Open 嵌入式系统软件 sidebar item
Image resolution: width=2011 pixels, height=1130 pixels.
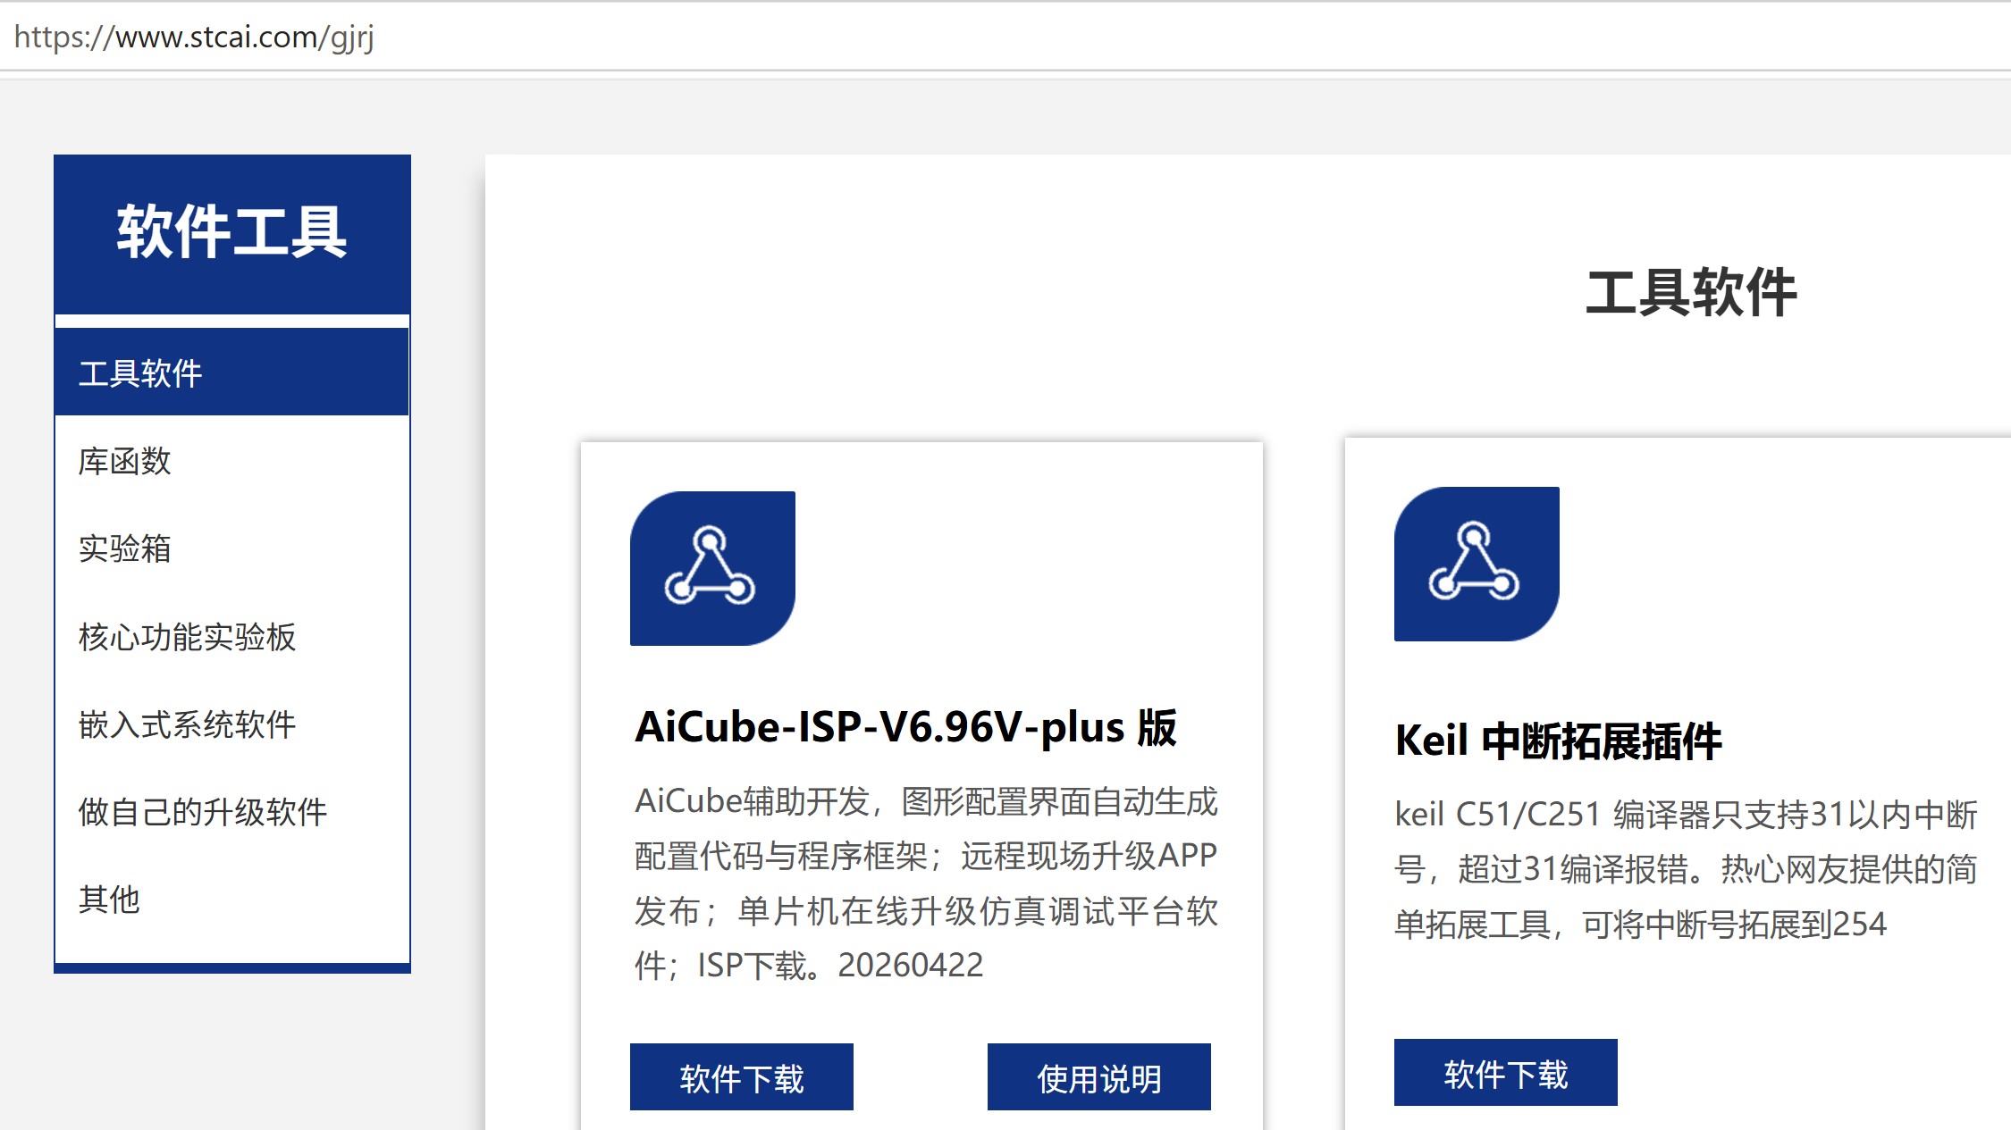pos(231,724)
